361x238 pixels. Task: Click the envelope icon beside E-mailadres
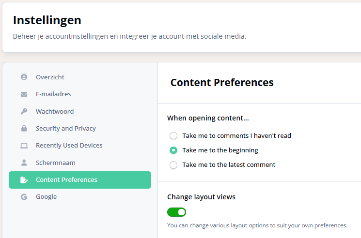click(24, 94)
